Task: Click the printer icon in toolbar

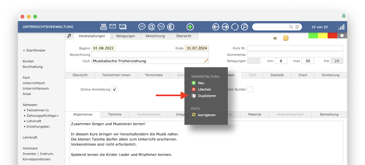Action: click(104, 27)
